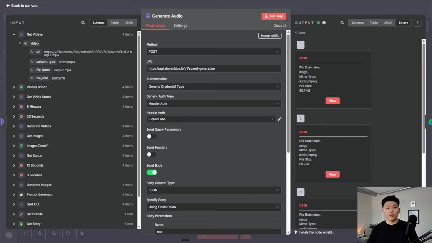This screenshot has width=432, height=243.
Task: Click the pin icon in the OUTPUT header
Action: pos(418,23)
